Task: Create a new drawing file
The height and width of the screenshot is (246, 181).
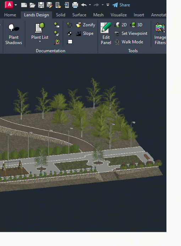Action: pos(24,5)
